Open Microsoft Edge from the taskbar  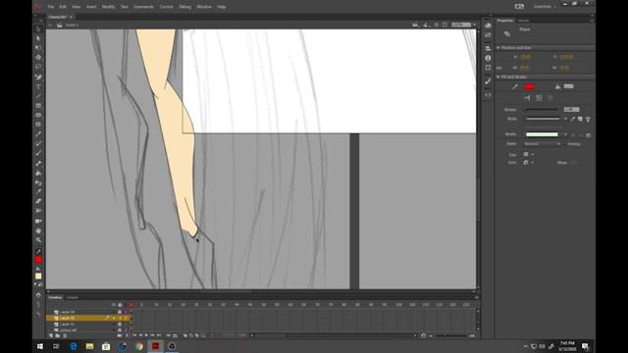pos(74,346)
